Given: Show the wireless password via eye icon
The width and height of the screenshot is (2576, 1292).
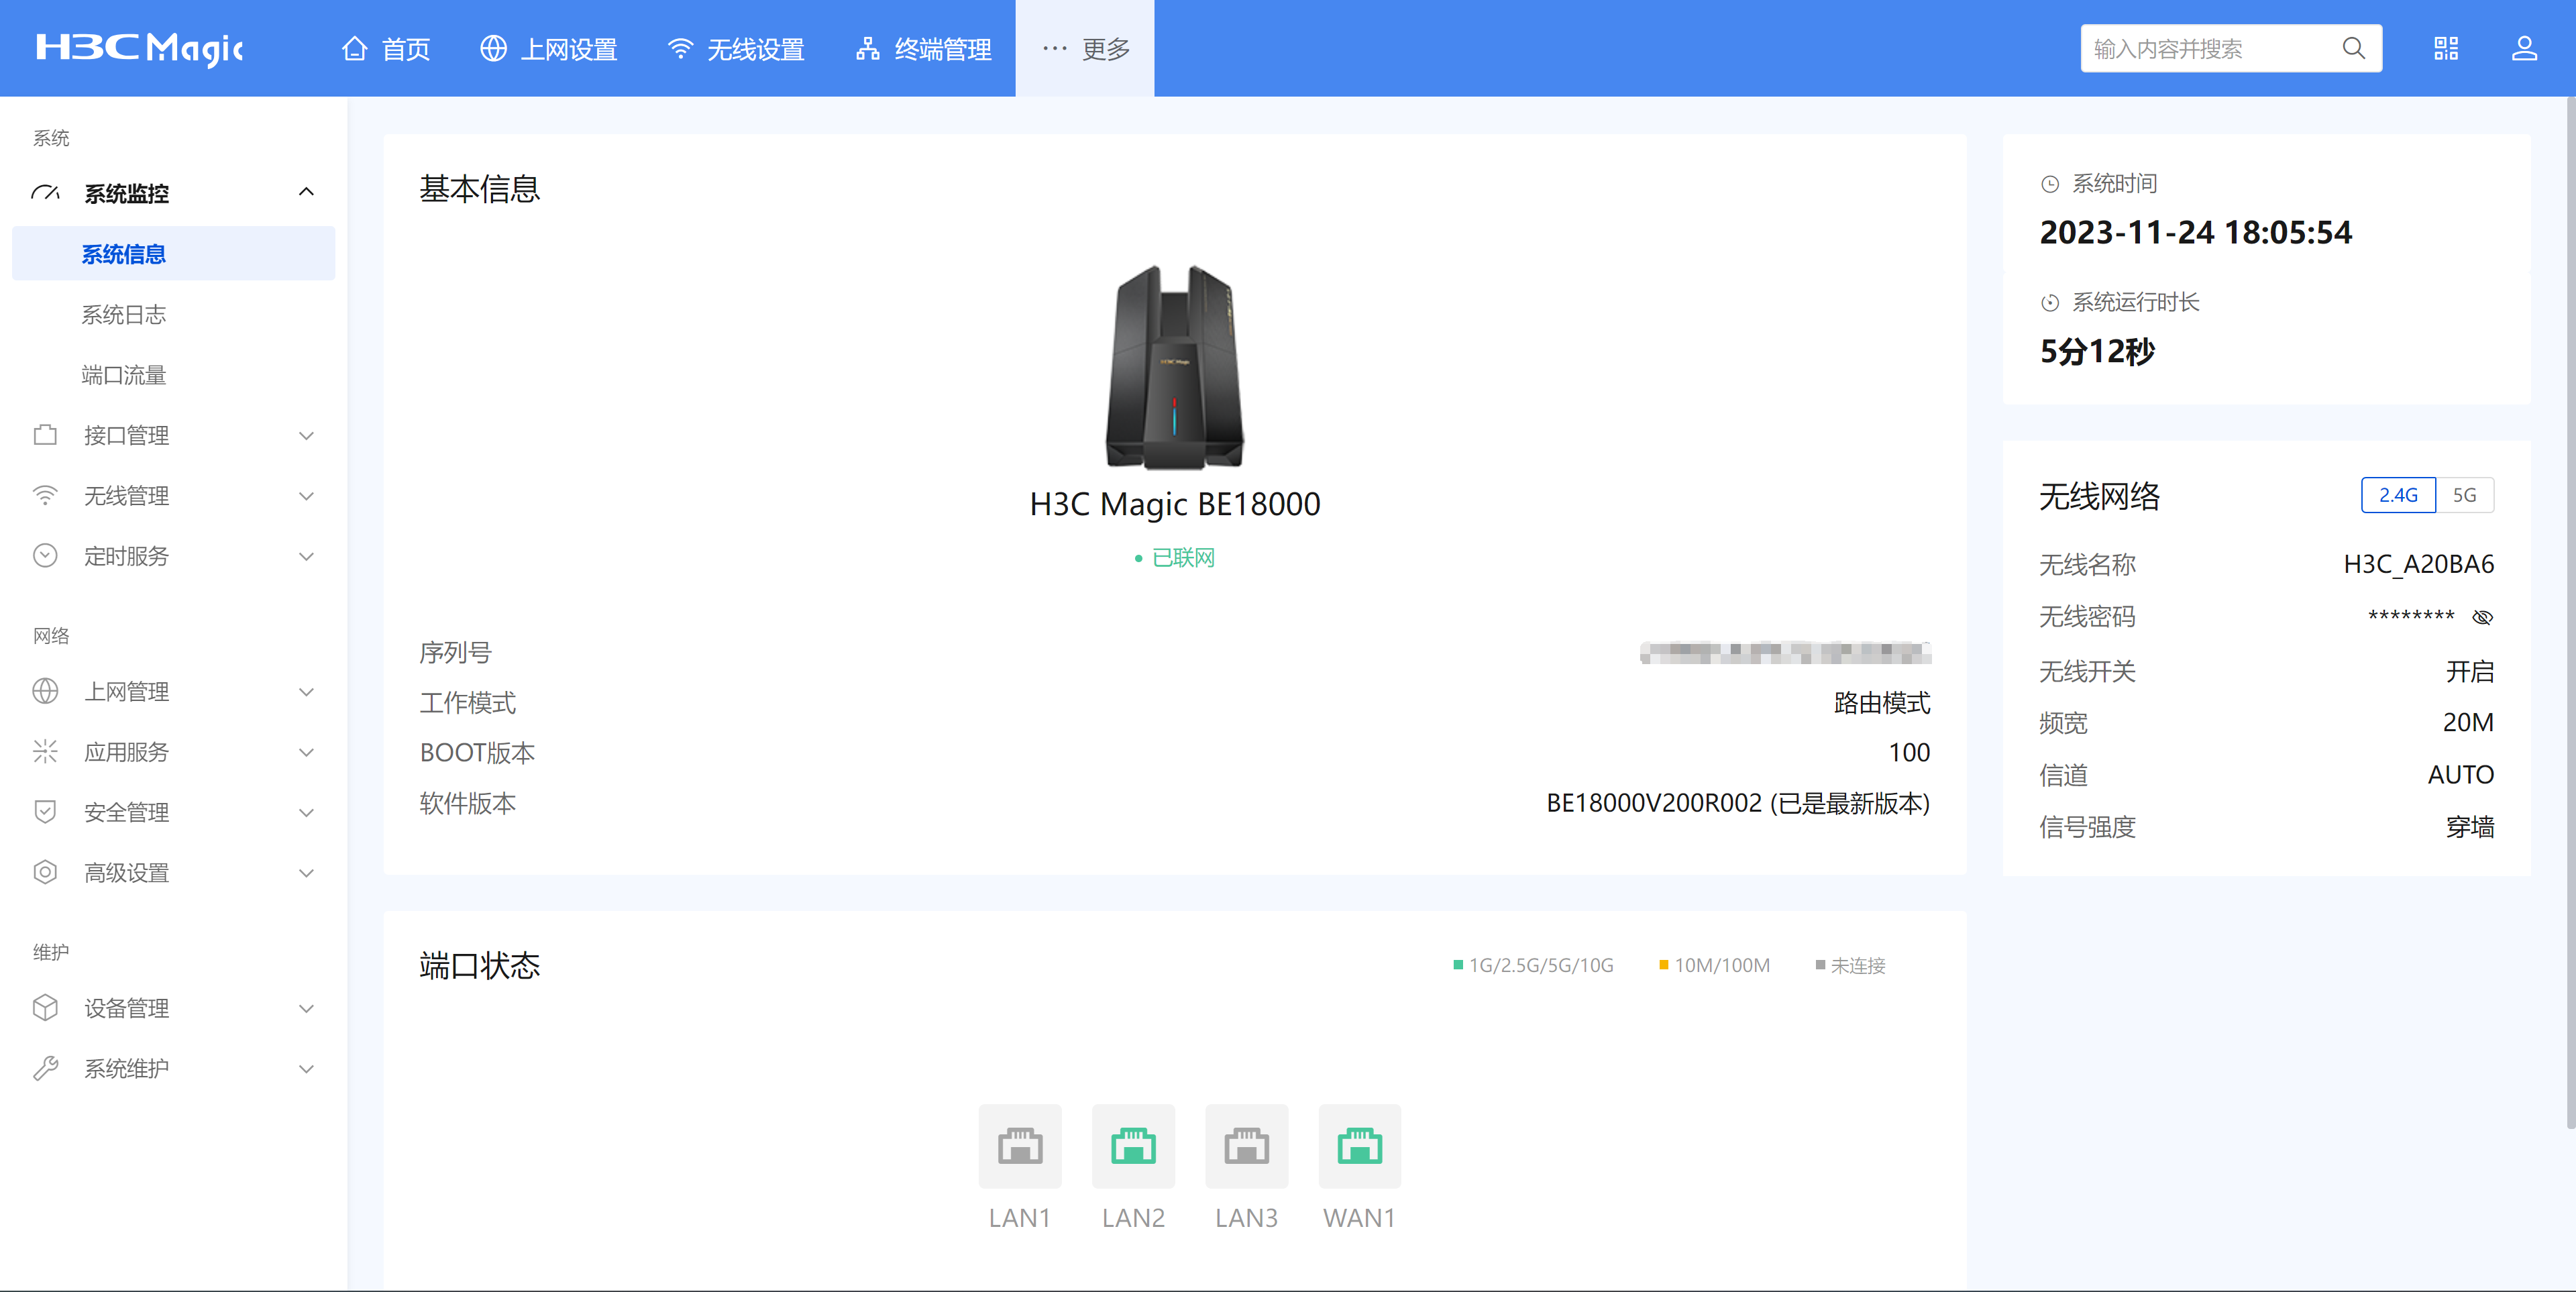Looking at the screenshot, I should tap(2482, 617).
